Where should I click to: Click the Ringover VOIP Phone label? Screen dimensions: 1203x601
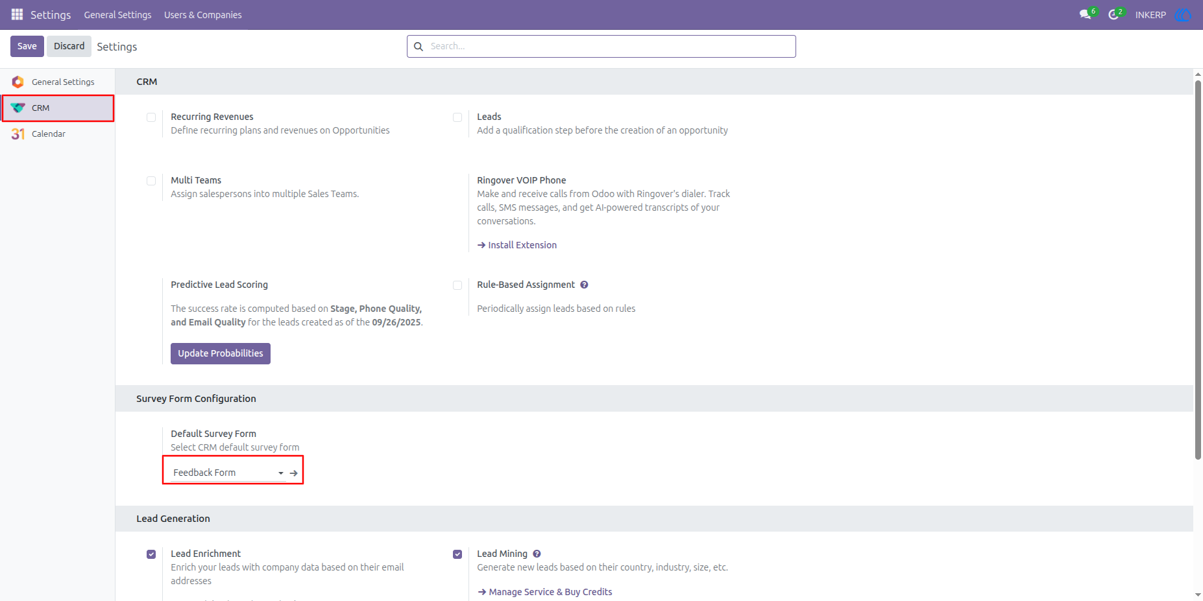tap(521, 180)
